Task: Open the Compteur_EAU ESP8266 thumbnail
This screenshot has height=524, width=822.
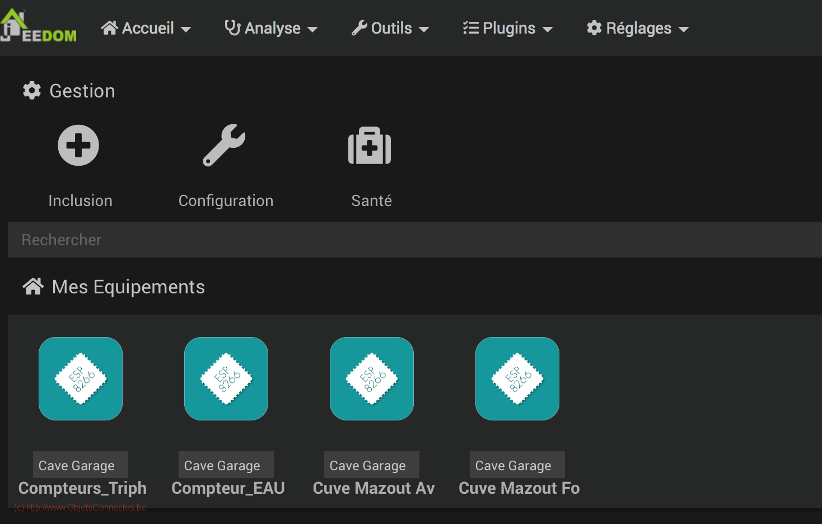Action: tap(226, 378)
